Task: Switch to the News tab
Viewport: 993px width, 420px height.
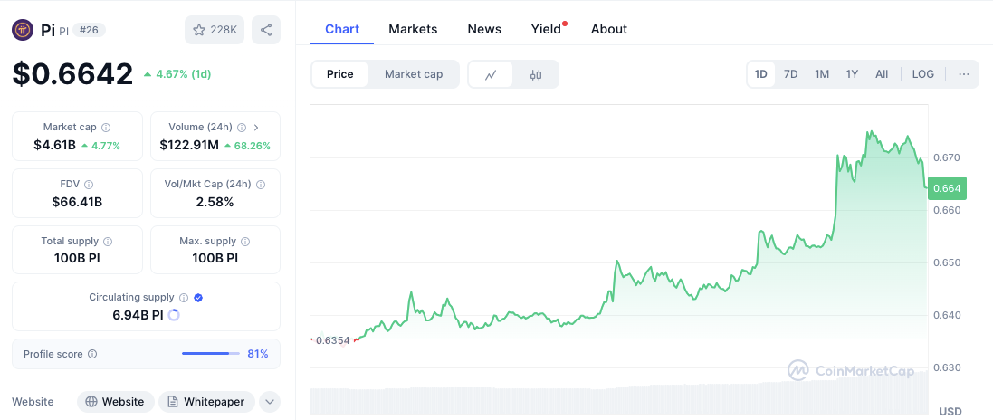Action: 484,29
